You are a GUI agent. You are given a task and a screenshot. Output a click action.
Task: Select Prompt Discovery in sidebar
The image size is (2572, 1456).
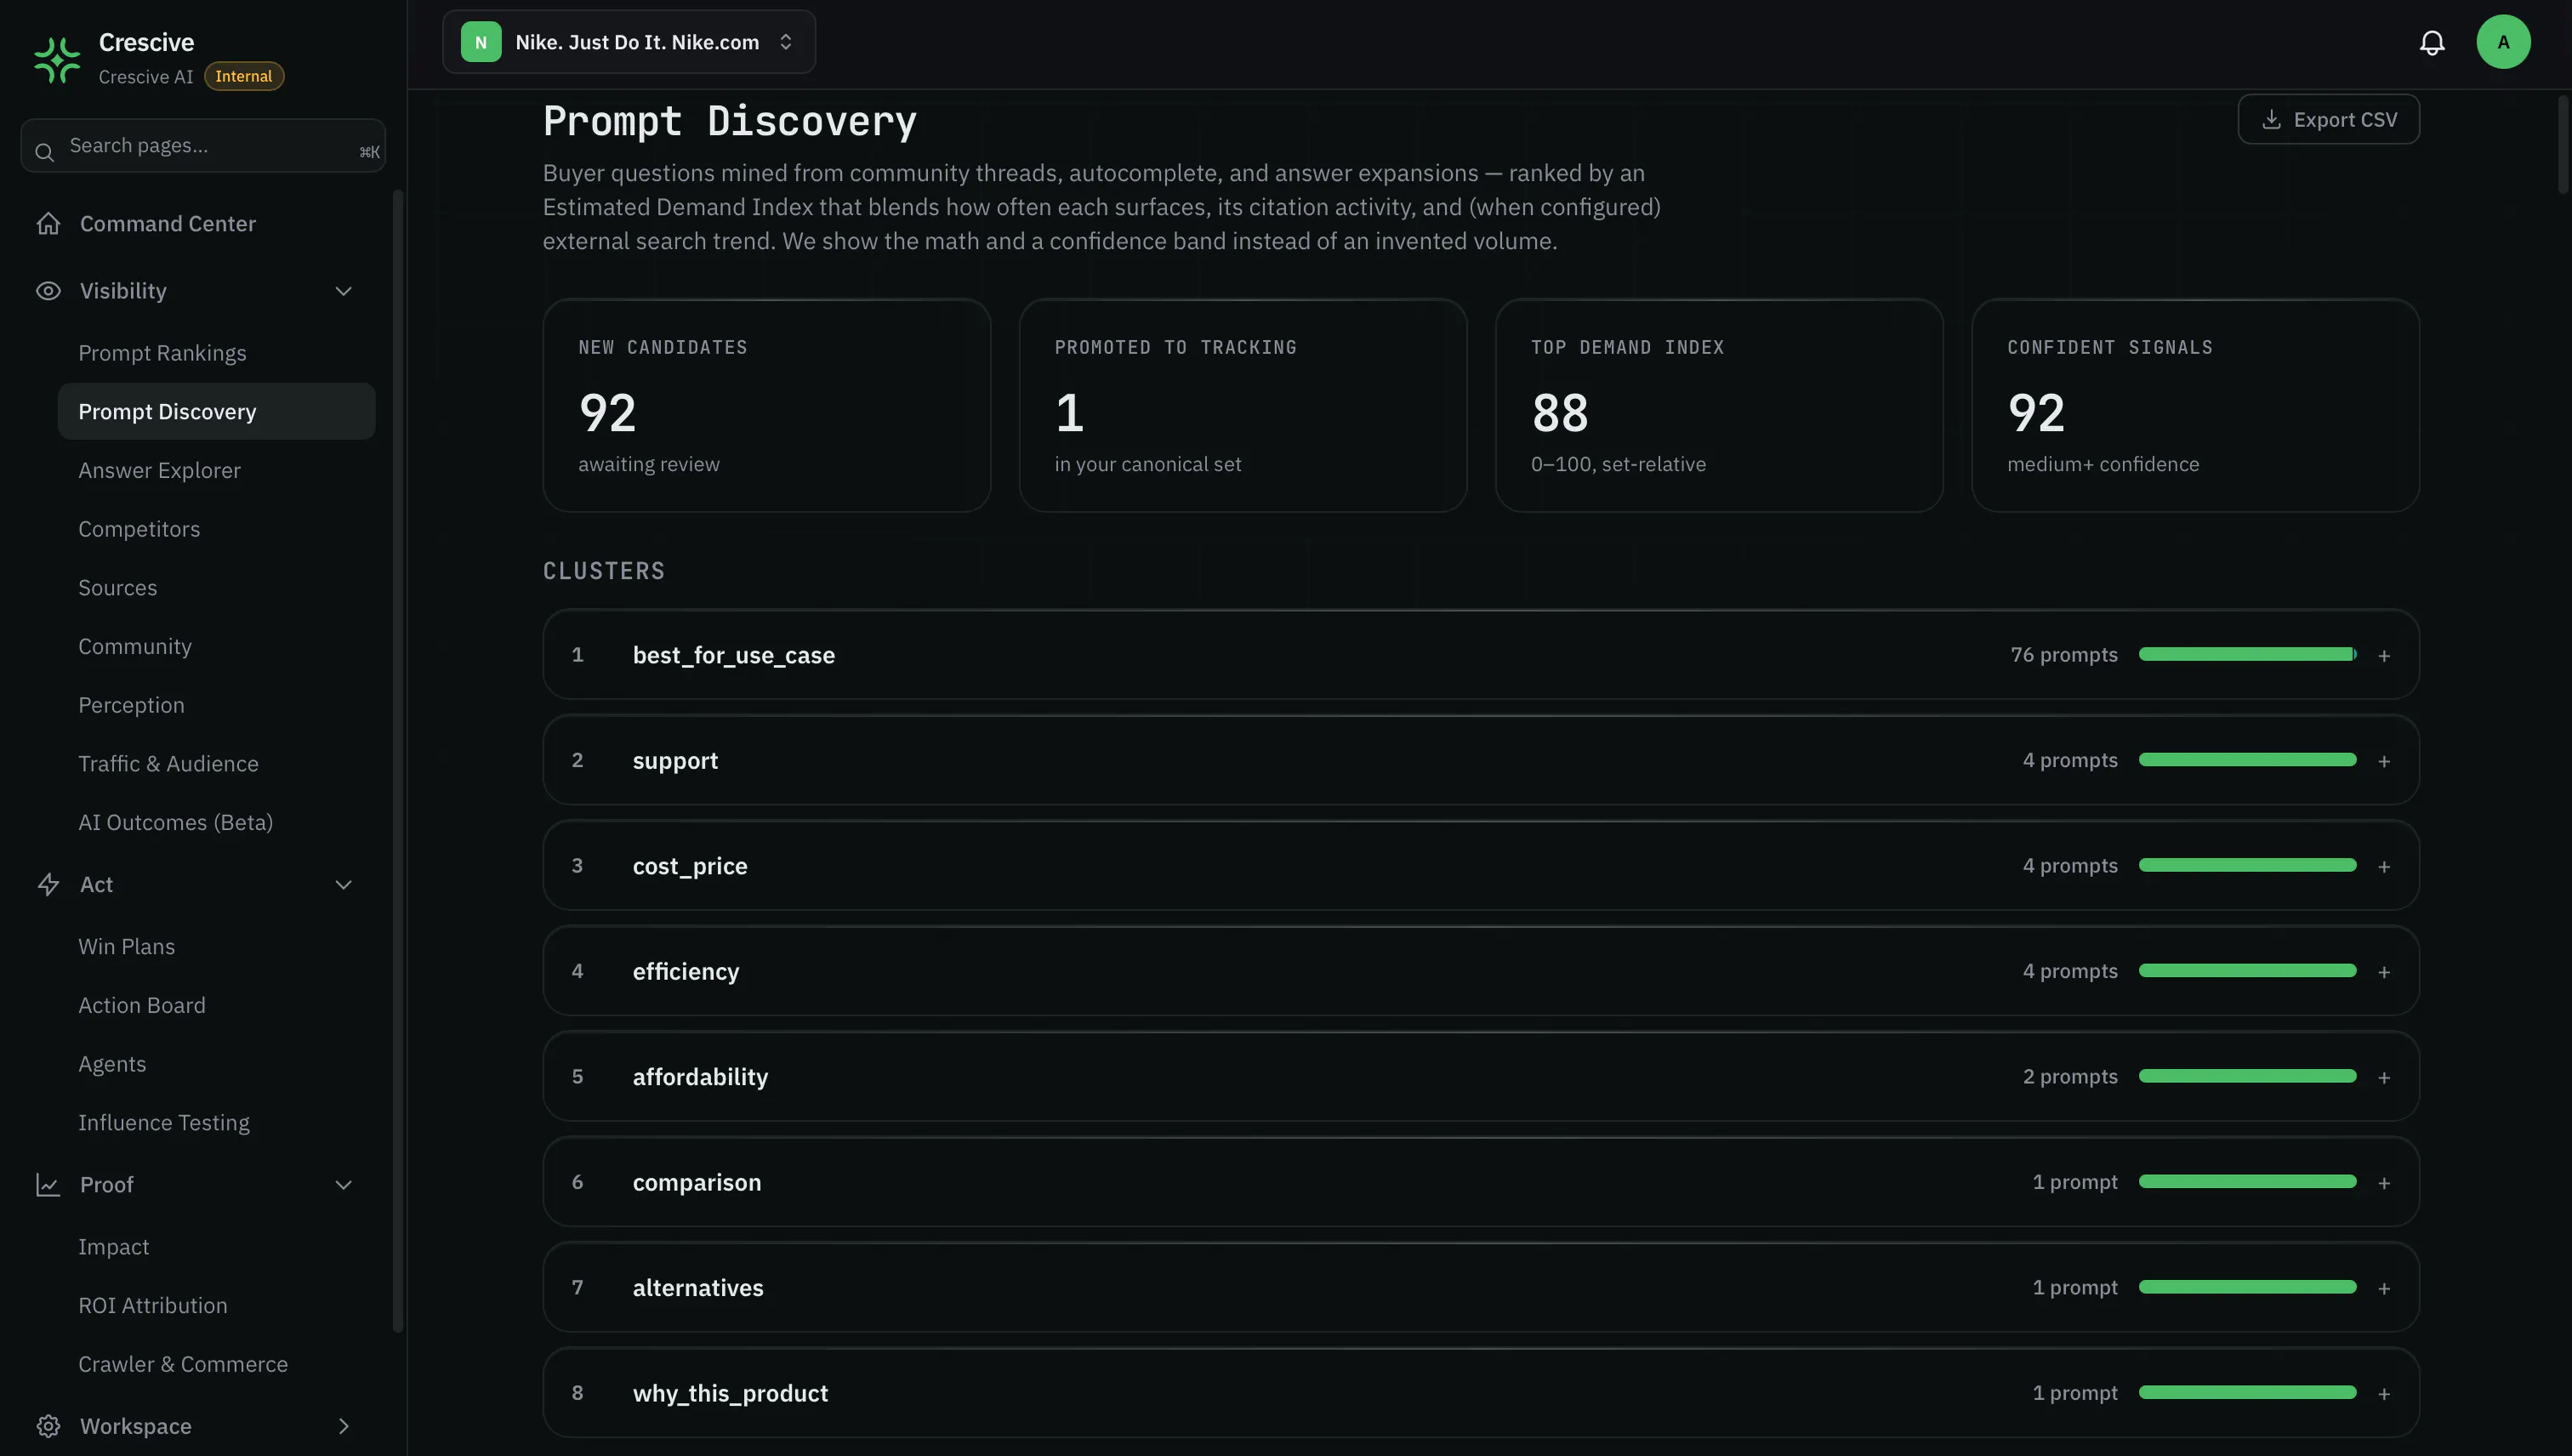point(217,411)
